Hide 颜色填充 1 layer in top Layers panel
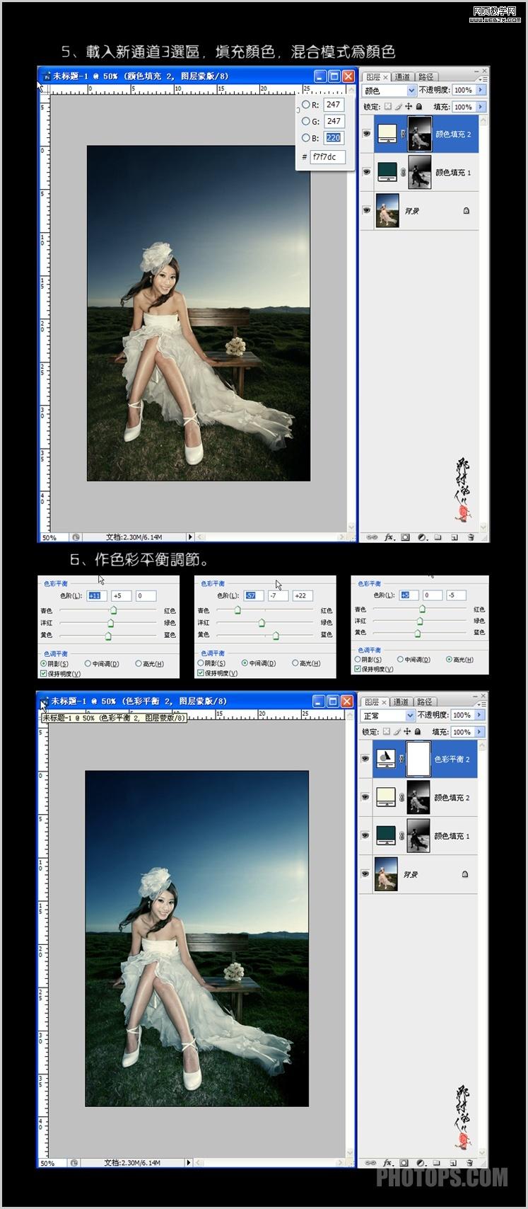Viewport: 528px width, 1209px height. [x=366, y=172]
